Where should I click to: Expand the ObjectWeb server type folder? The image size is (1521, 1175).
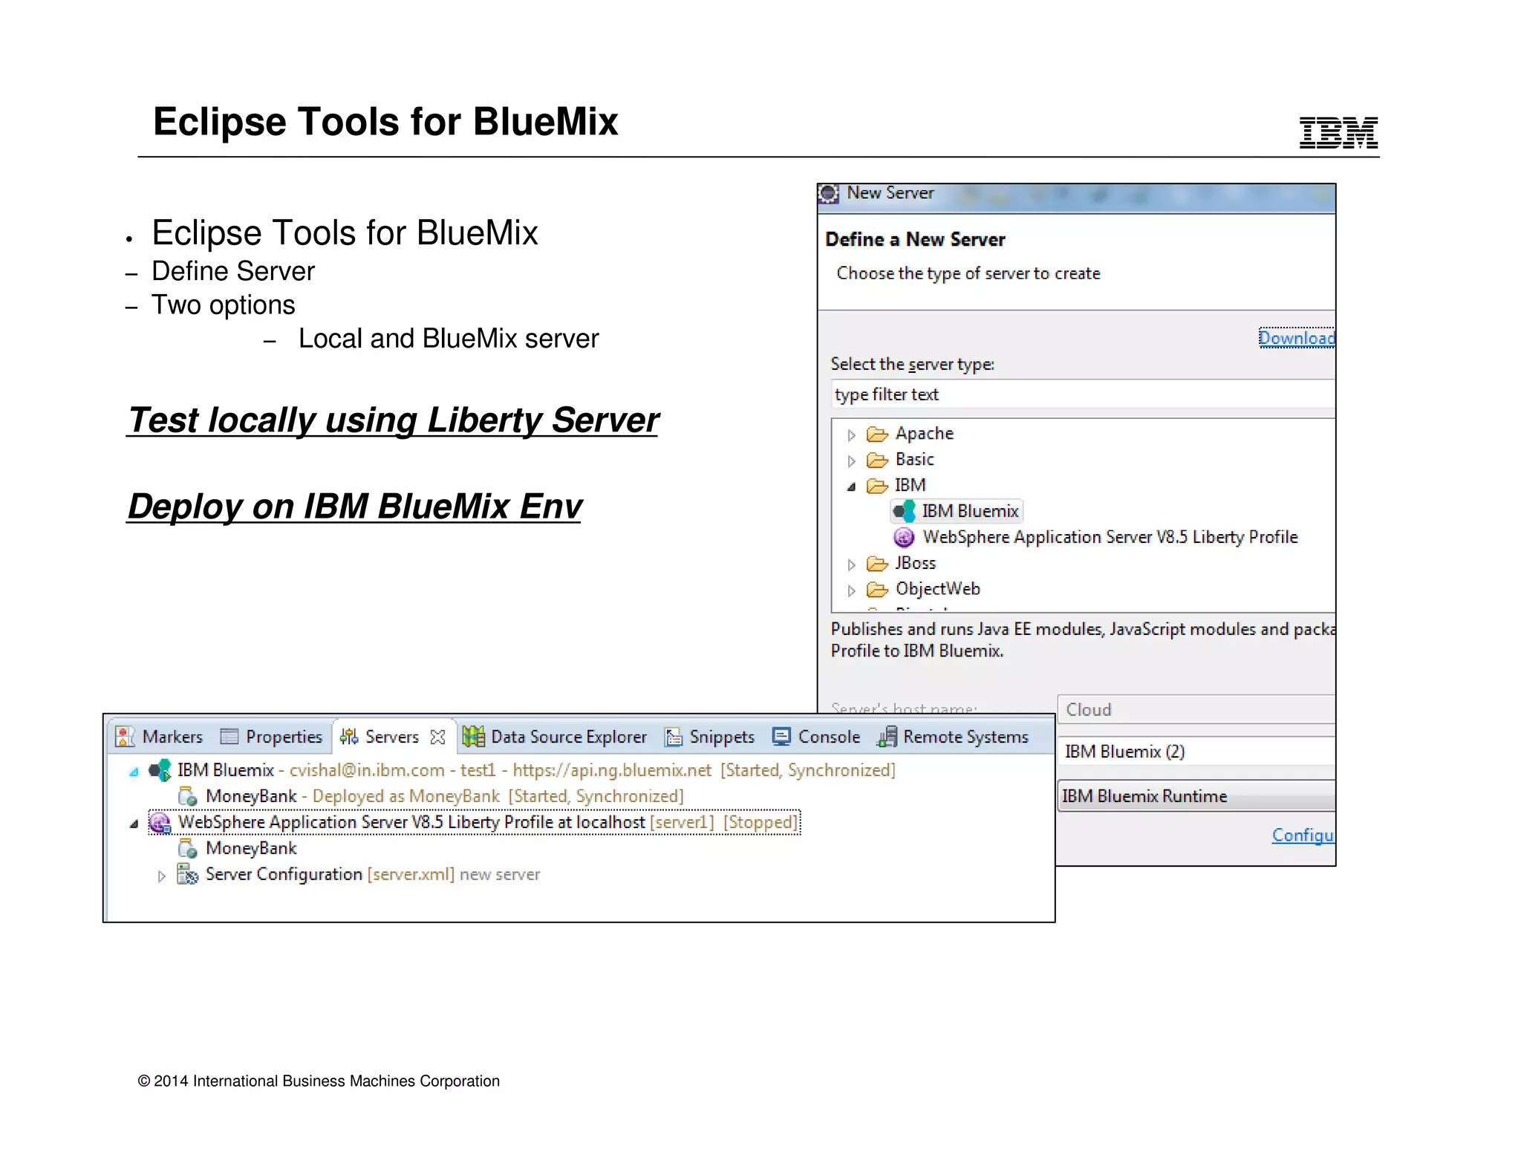pyautogui.click(x=852, y=591)
